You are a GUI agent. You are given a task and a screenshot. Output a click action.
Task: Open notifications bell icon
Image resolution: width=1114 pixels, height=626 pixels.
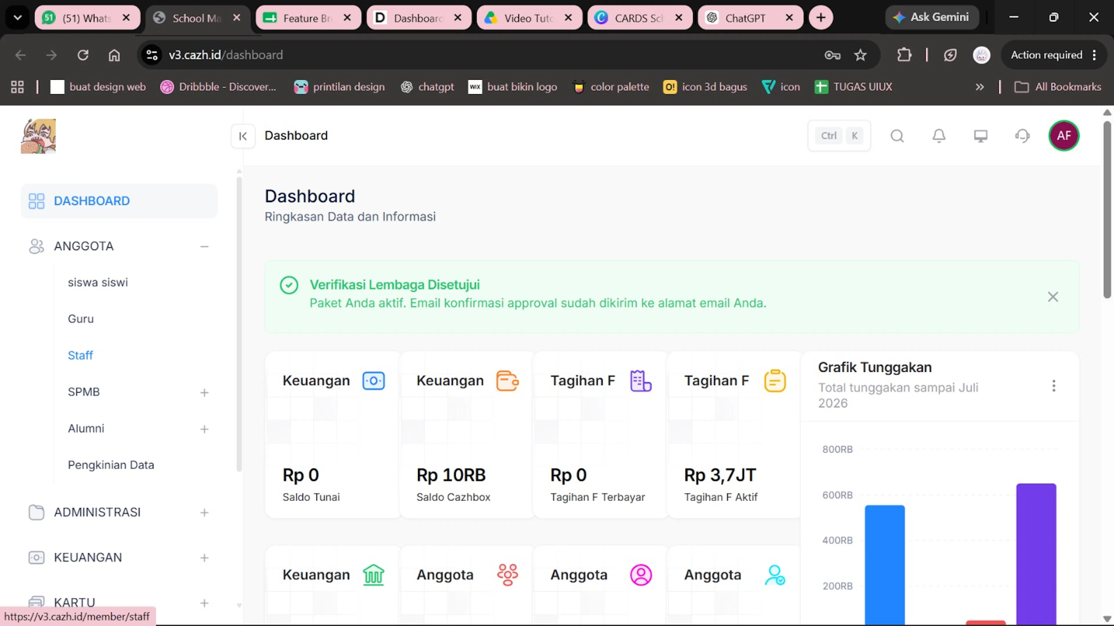[x=938, y=136]
